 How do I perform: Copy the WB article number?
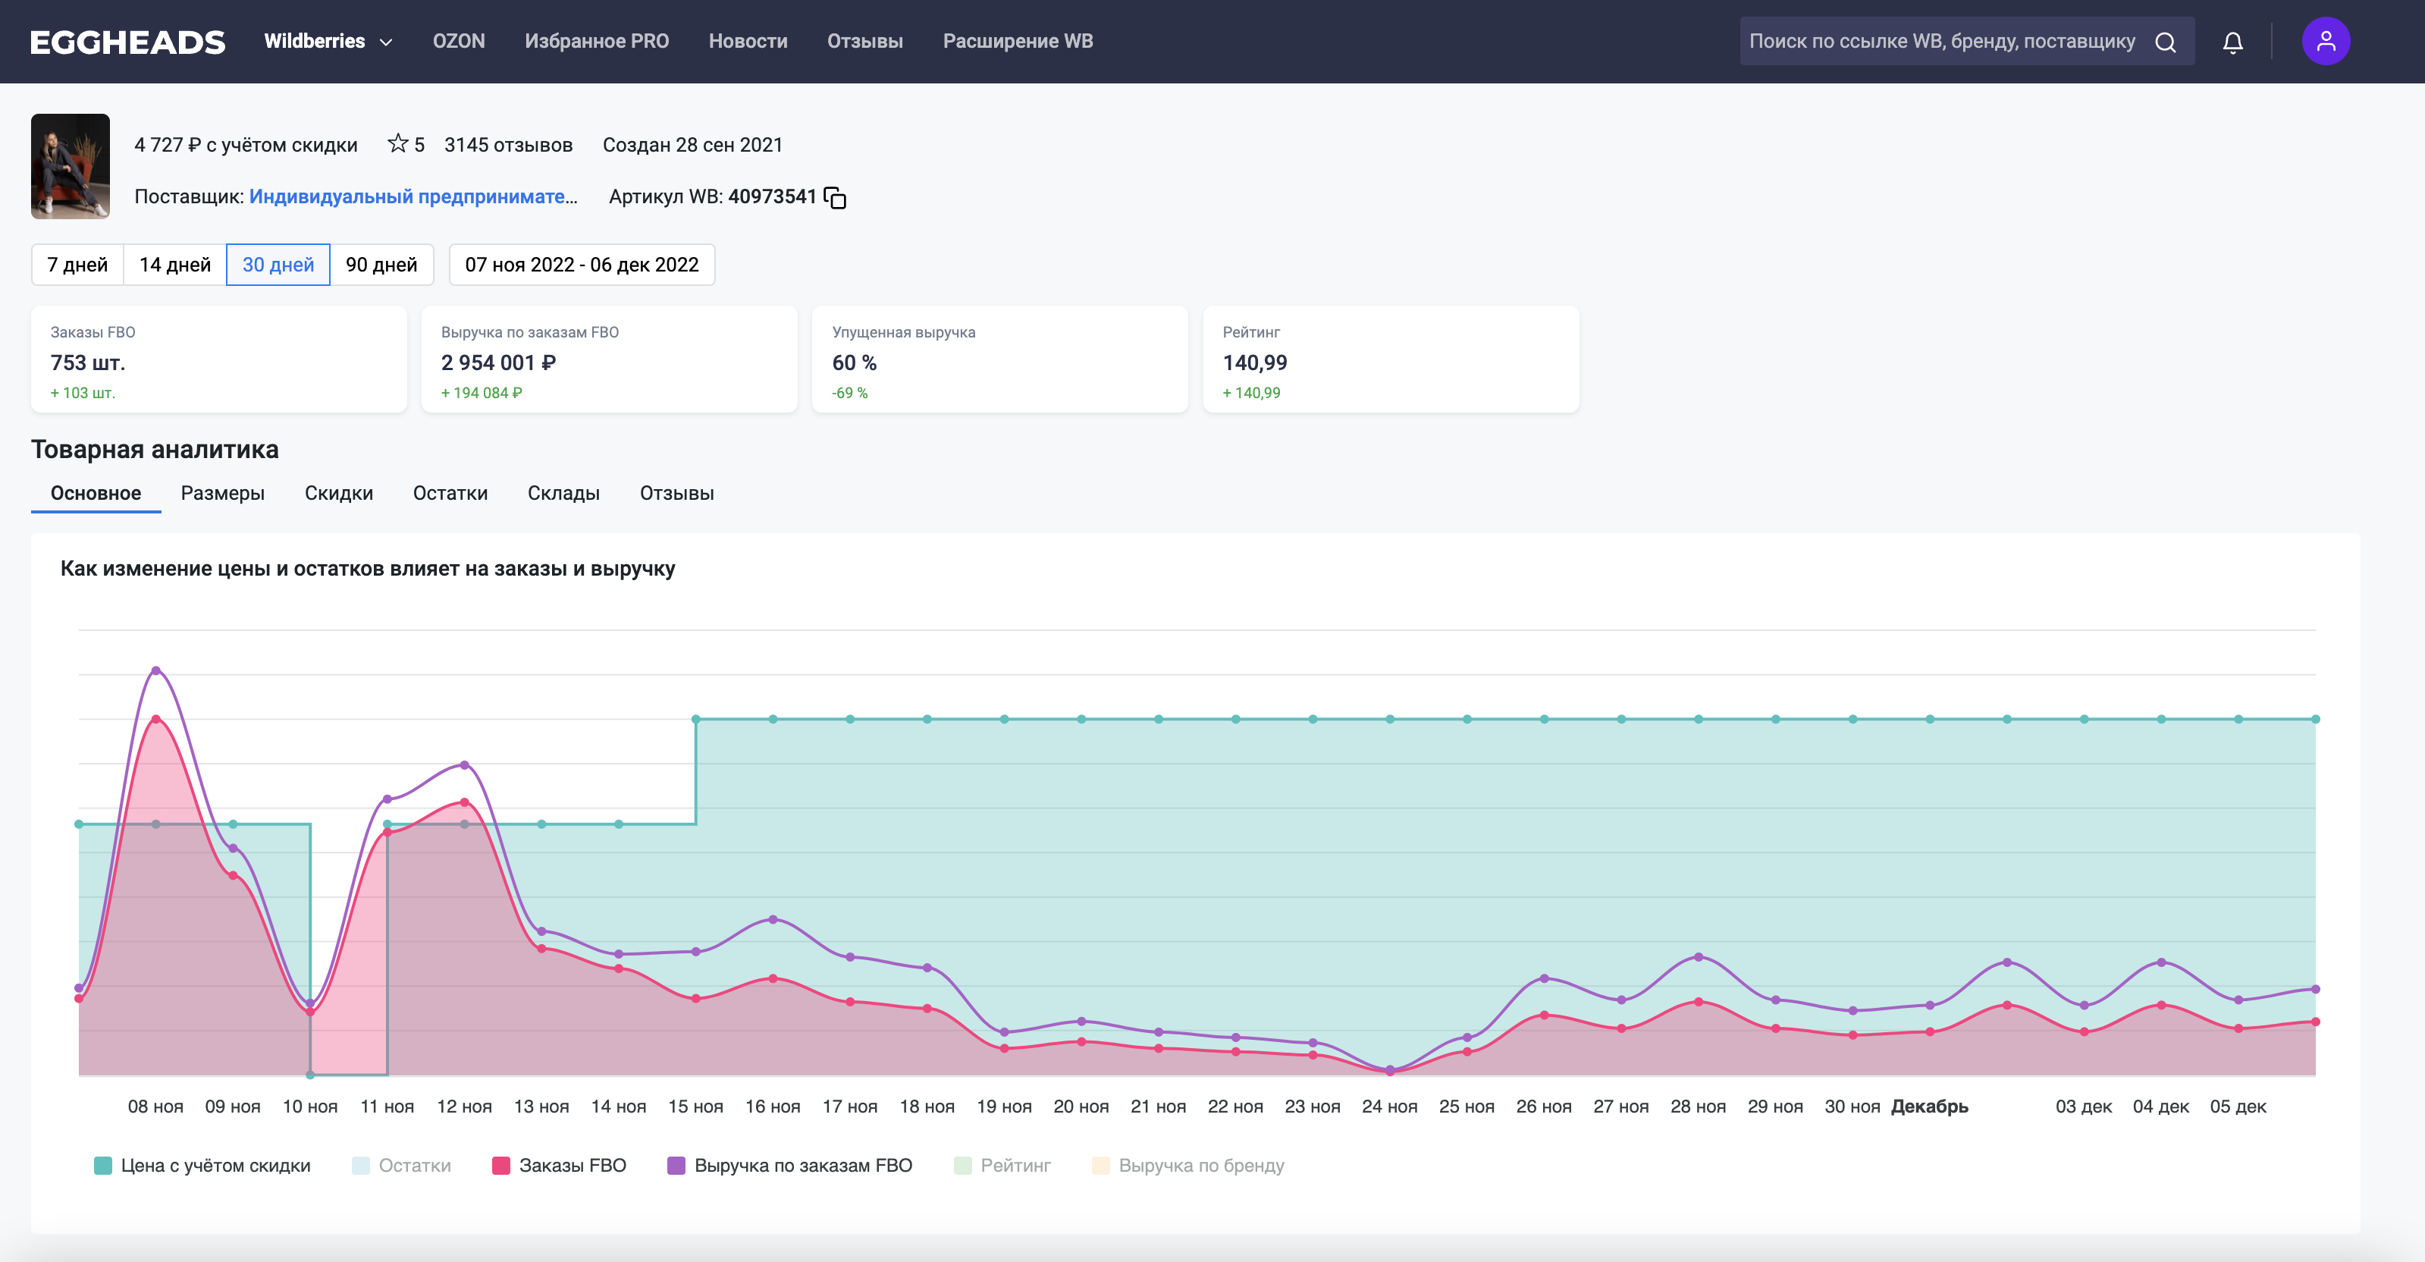pos(835,197)
